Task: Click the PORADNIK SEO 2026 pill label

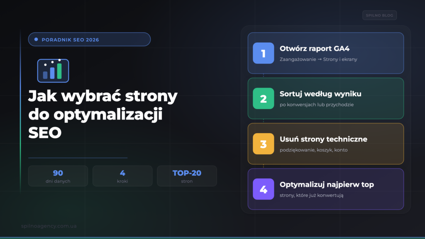Action: [71, 40]
